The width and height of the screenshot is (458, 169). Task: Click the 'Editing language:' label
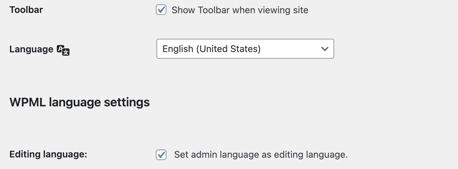coord(48,154)
